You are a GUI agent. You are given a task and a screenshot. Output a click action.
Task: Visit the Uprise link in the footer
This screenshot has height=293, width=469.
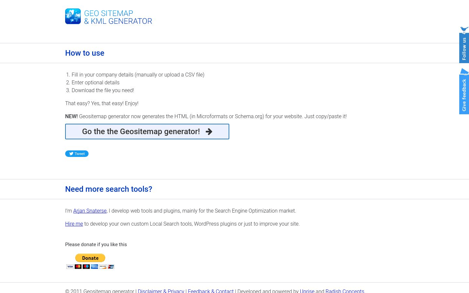click(x=307, y=291)
